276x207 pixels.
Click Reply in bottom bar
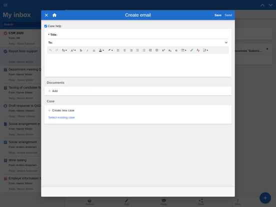(x=163, y=202)
